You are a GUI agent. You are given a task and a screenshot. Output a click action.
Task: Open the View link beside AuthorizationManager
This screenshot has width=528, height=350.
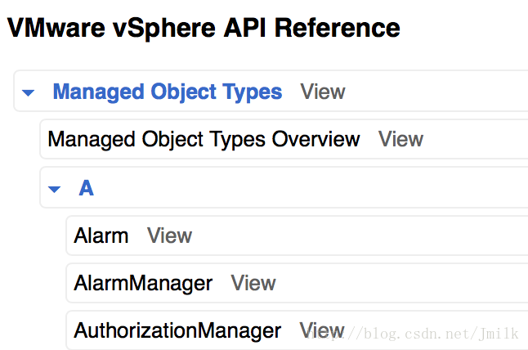click(x=321, y=330)
